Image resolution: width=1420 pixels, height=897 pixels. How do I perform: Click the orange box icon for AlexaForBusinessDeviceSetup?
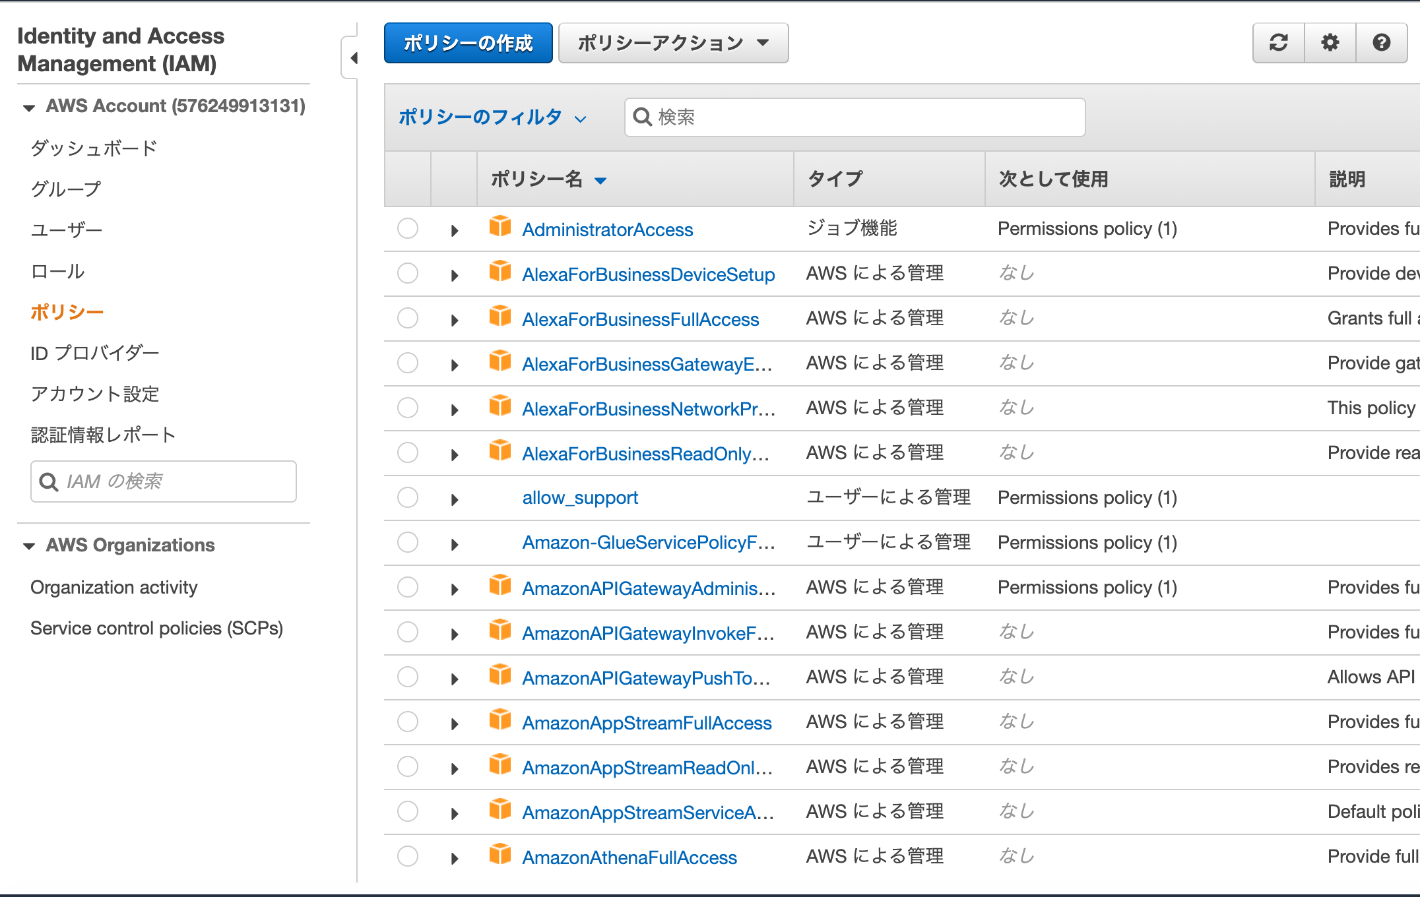point(500,270)
